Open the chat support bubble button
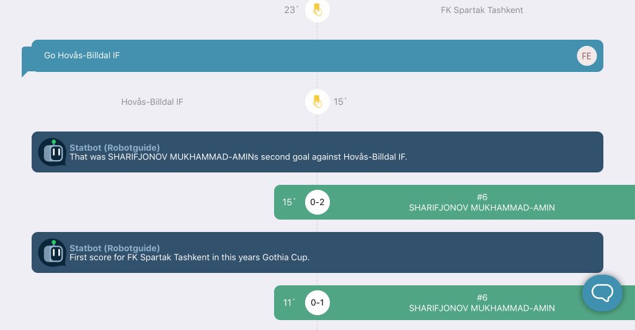The width and height of the screenshot is (635, 330). click(602, 292)
